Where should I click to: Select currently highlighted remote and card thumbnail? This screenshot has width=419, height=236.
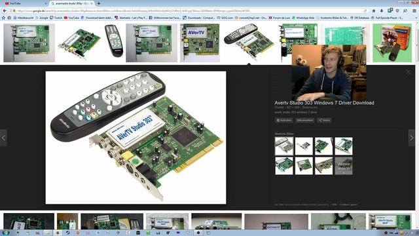tap(249, 43)
